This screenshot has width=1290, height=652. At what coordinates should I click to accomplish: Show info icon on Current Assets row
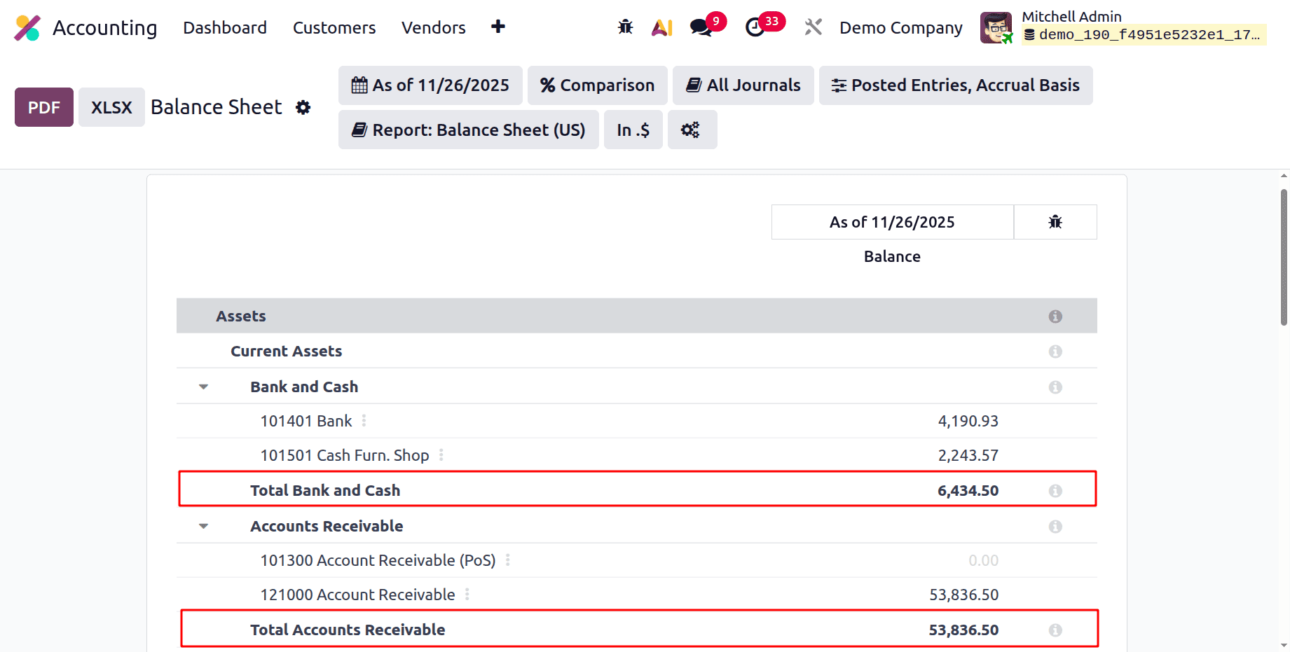(x=1055, y=352)
